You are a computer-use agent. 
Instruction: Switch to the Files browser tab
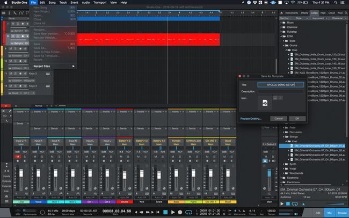click(x=323, y=13)
